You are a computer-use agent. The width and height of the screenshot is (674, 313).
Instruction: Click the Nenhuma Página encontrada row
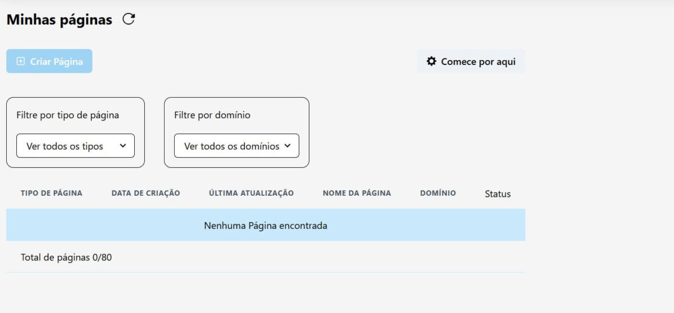coord(265,225)
